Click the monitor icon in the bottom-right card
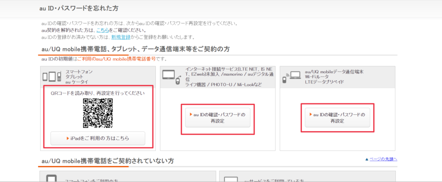The width and height of the screenshot is (442, 182). click(231, 179)
